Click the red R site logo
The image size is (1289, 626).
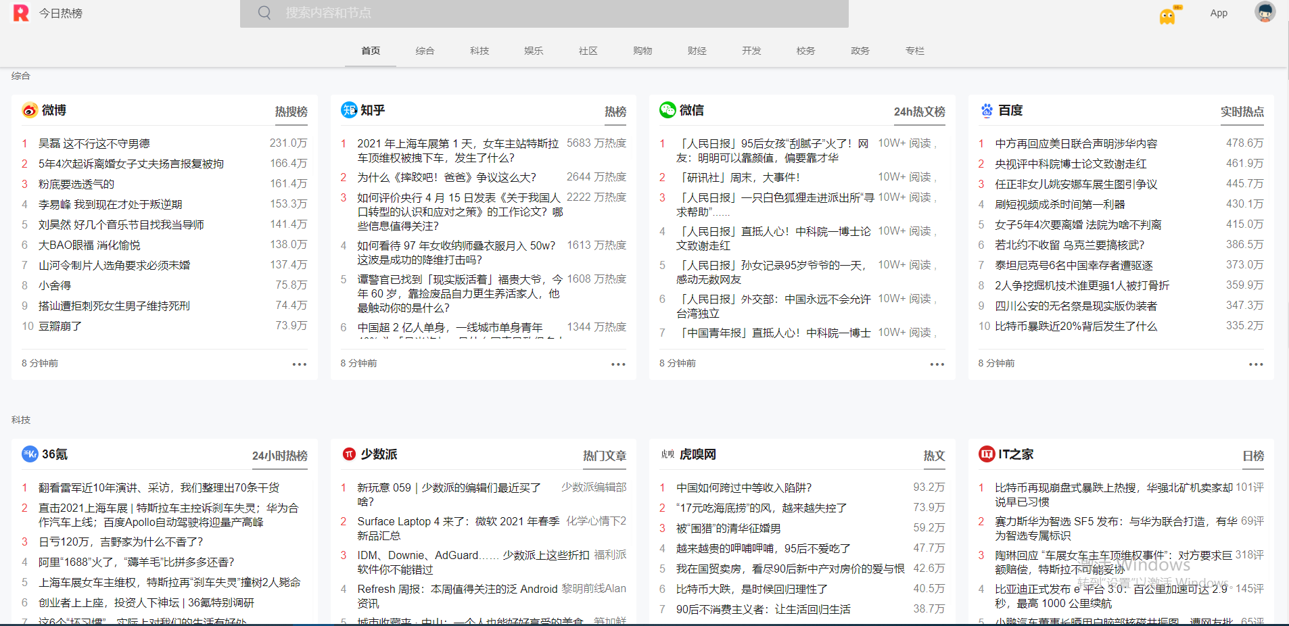(21, 13)
